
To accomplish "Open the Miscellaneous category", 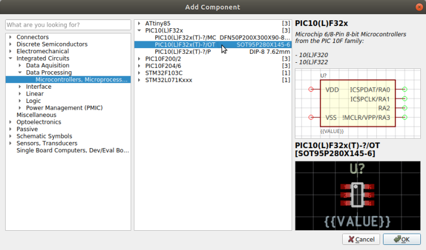I will pyautogui.click(x=36, y=115).
